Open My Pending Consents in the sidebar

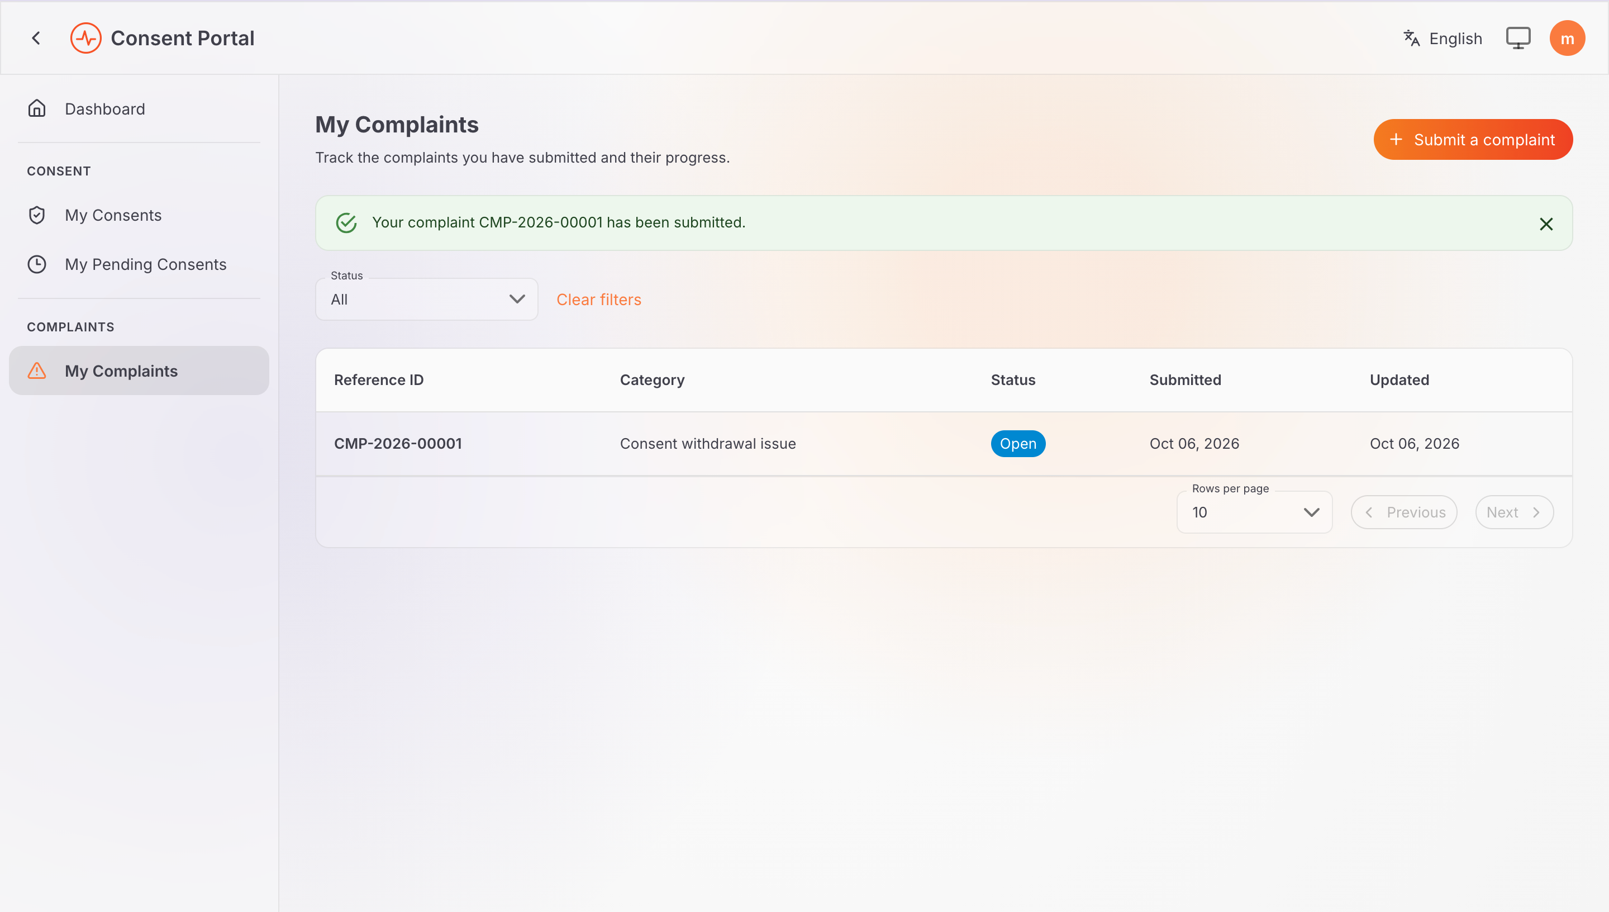tap(139, 264)
